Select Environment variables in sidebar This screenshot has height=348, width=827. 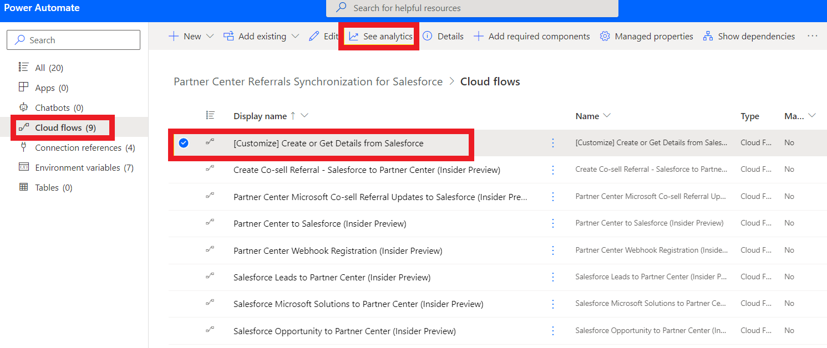point(84,168)
